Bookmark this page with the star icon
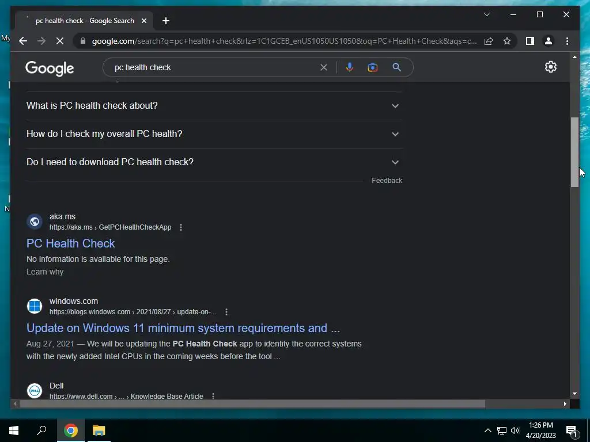 (507, 41)
